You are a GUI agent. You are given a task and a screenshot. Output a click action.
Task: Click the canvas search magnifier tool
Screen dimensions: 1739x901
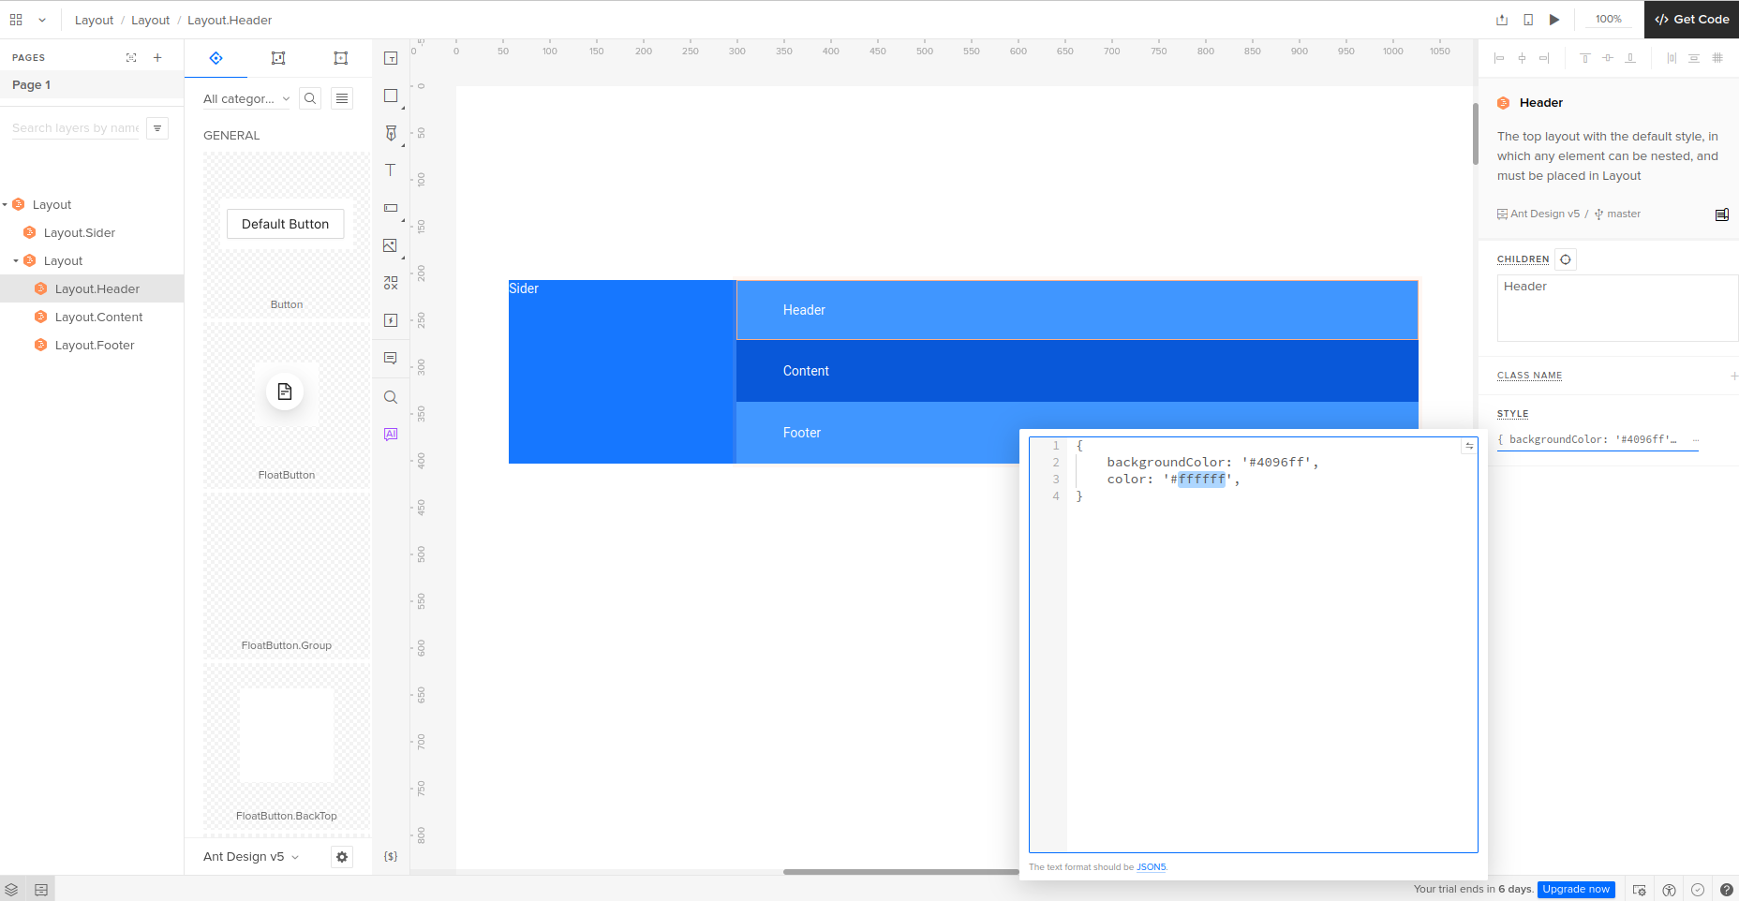click(x=391, y=397)
